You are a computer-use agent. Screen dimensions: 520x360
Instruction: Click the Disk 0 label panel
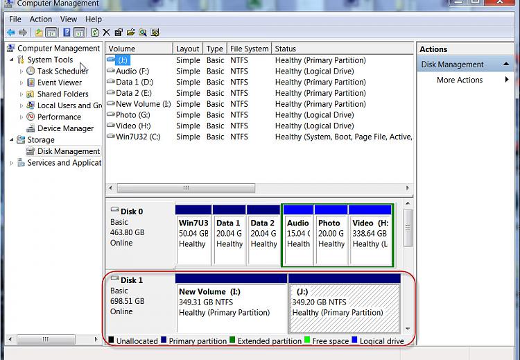coord(140,234)
